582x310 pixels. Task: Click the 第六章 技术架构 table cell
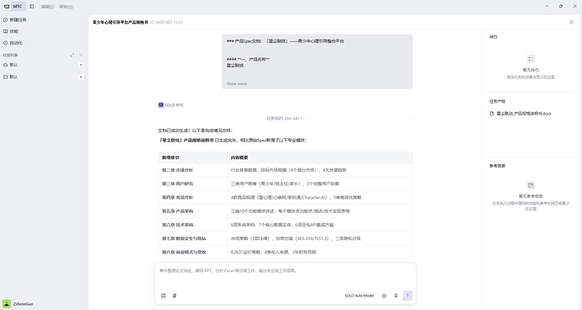[192, 225]
